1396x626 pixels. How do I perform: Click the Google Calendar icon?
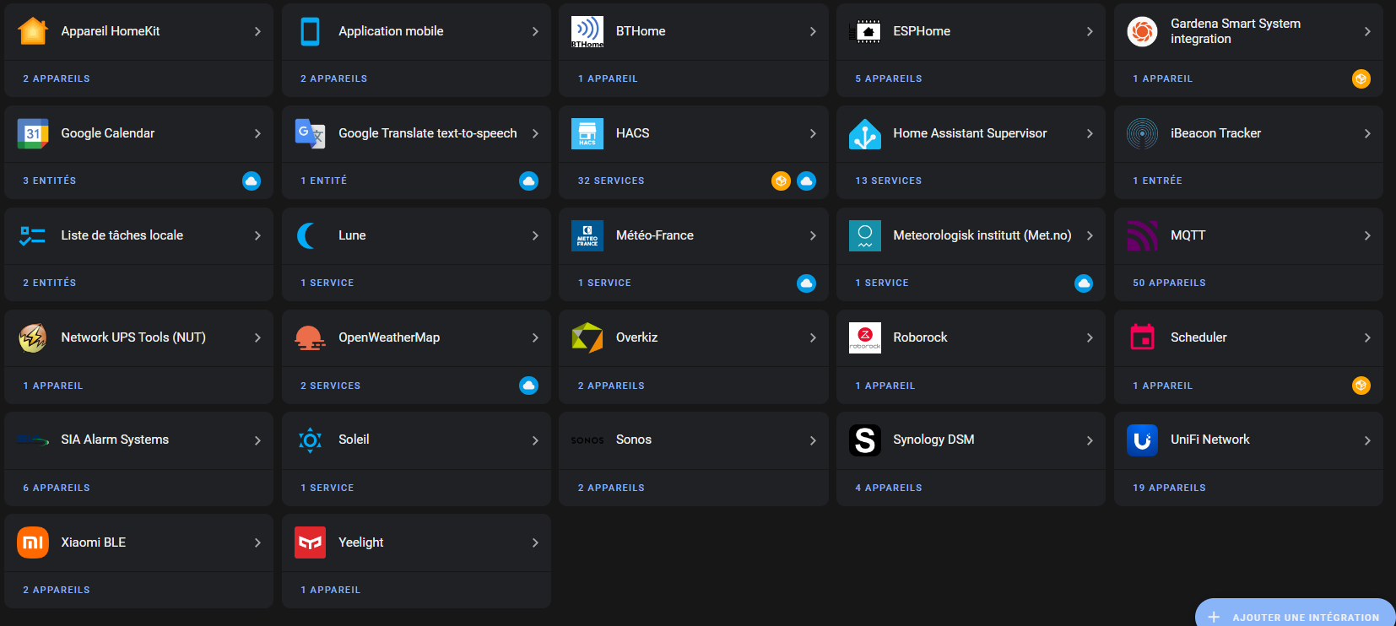[33, 133]
